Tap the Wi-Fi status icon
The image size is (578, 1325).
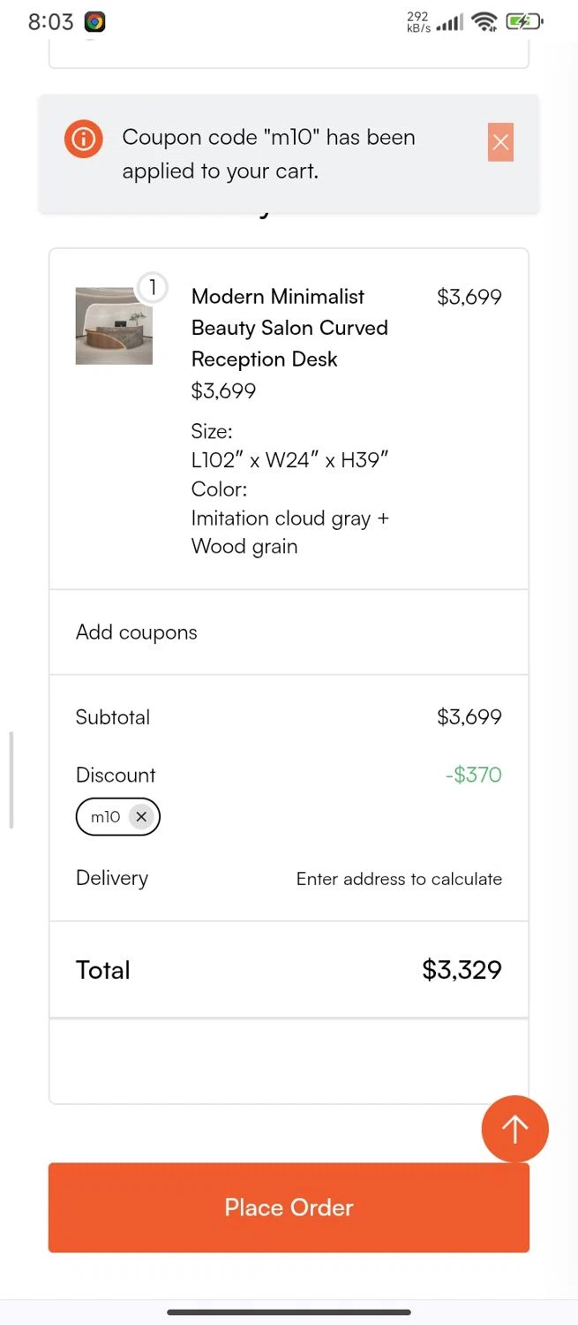tap(484, 22)
